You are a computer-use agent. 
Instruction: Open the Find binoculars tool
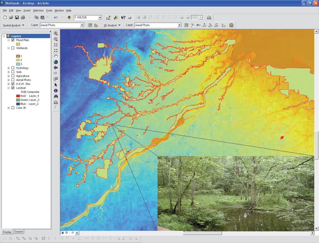click(56, 96)
